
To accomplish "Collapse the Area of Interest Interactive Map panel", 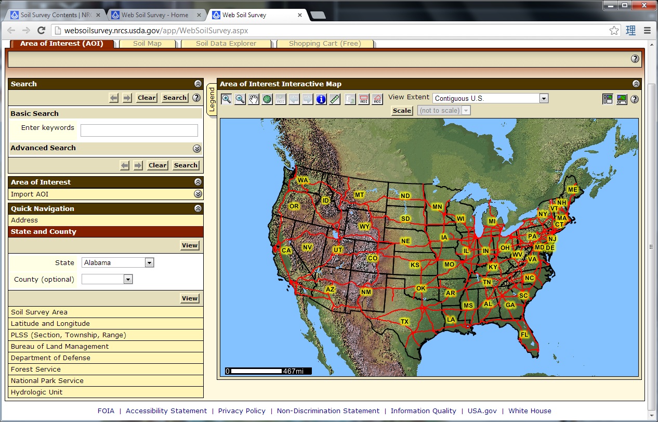I will (636, 84).
